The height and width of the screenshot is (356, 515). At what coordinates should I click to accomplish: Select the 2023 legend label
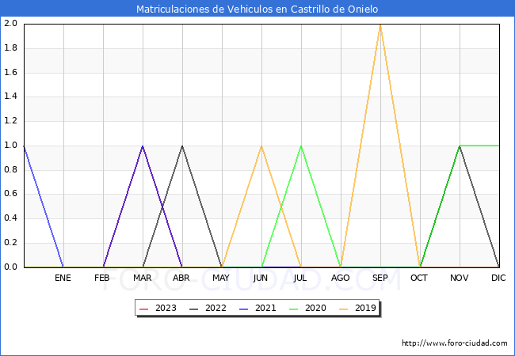[166, 309]
